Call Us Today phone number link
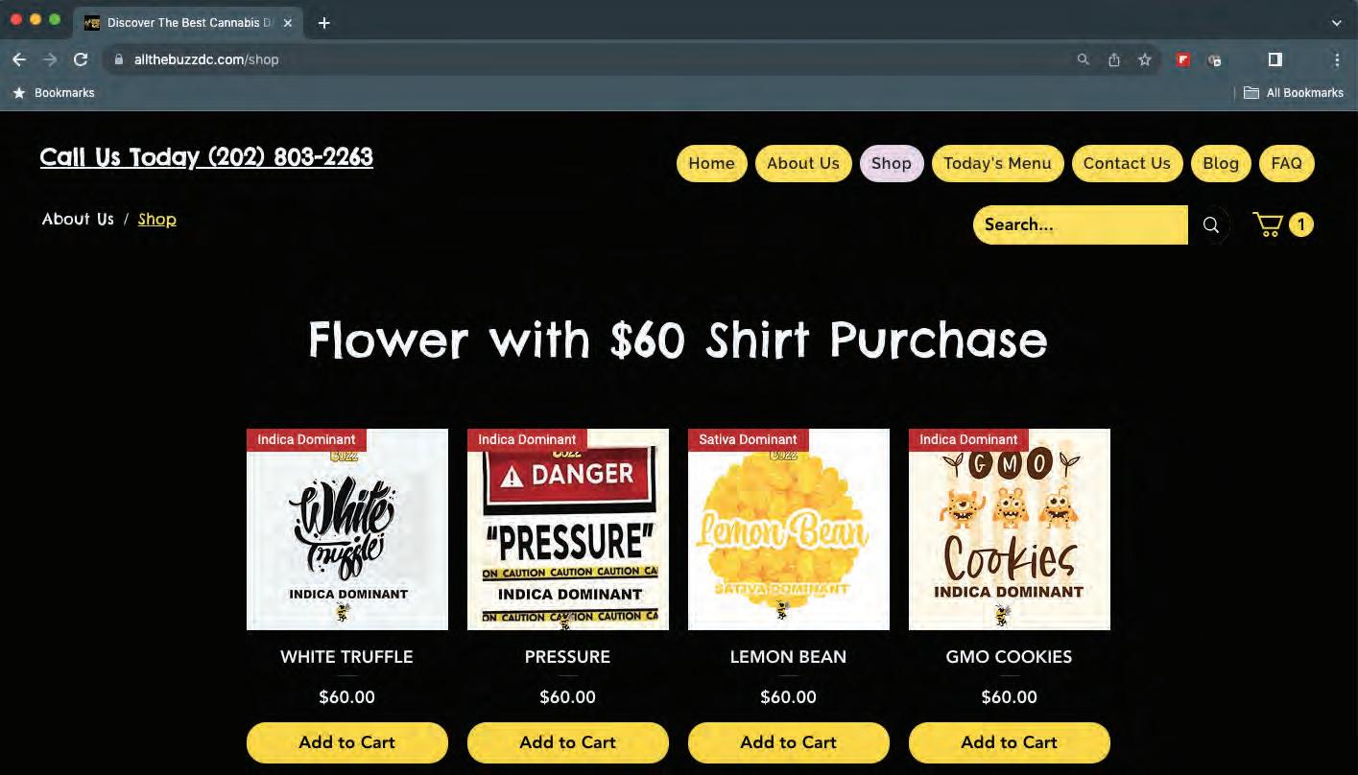The image size is (1358, 775). [x=206, y=157]
